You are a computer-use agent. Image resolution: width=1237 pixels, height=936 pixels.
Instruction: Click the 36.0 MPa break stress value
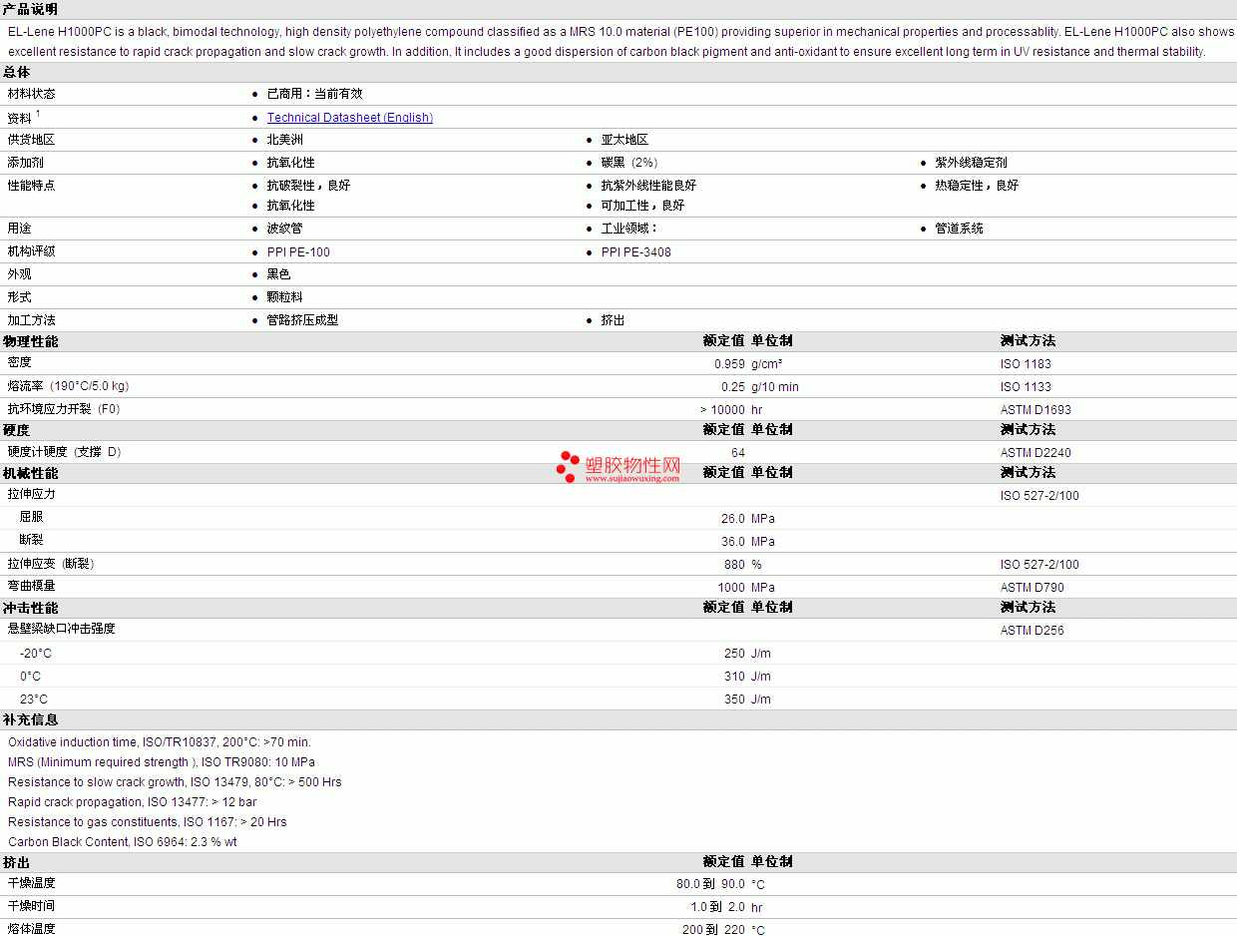tap(748, 542)
